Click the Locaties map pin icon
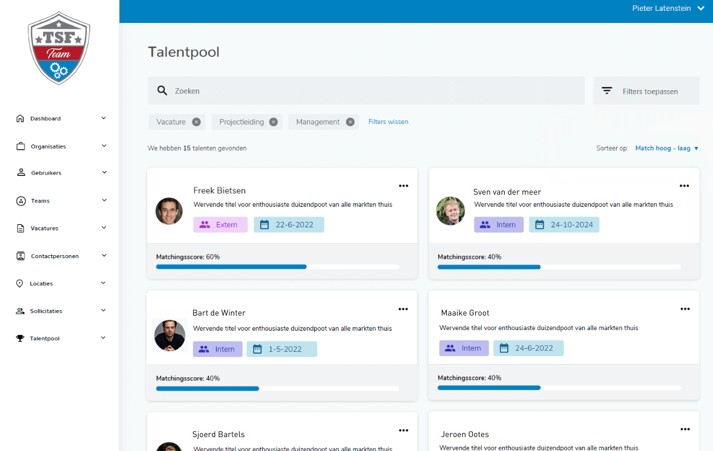The width and height of the screenshot is (713, 451). tap(19, 283)
